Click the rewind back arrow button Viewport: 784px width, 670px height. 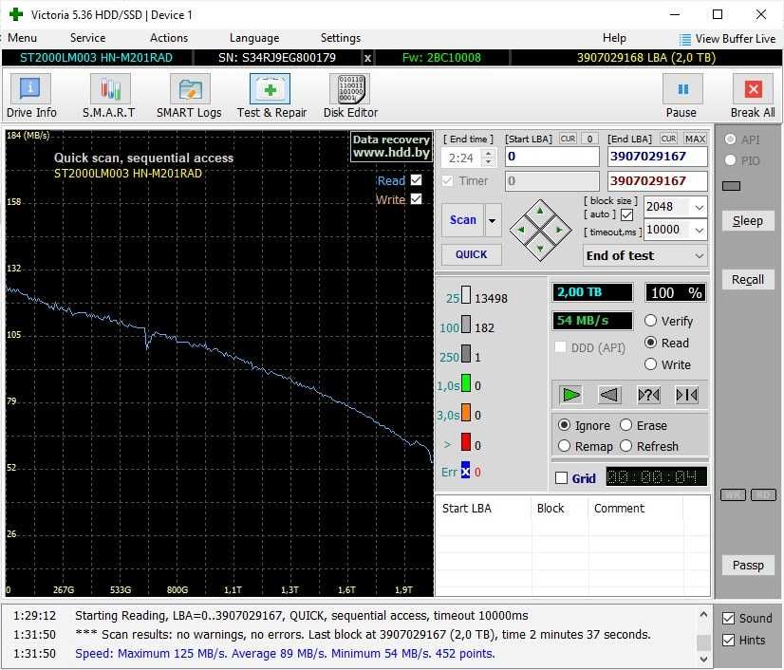pos(609,395)
